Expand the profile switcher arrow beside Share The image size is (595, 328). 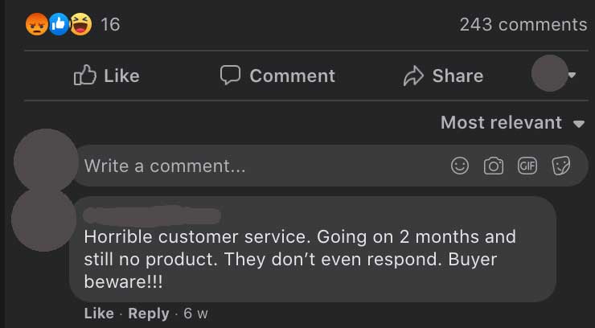pos(572,75)
